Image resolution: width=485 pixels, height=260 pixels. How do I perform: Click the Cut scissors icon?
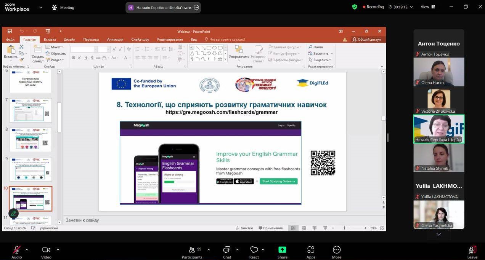[21, 47]
